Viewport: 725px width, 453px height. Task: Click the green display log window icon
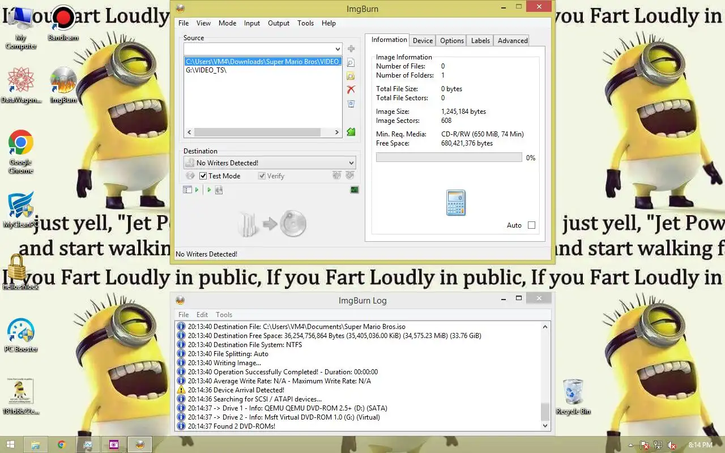[355, 190]
